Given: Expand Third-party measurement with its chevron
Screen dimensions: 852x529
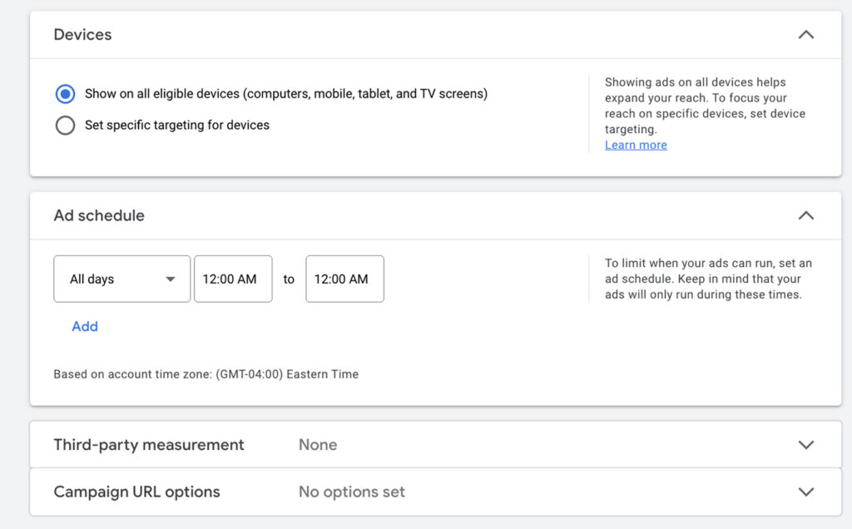Looking at the screenshot, I should (805, 445).
